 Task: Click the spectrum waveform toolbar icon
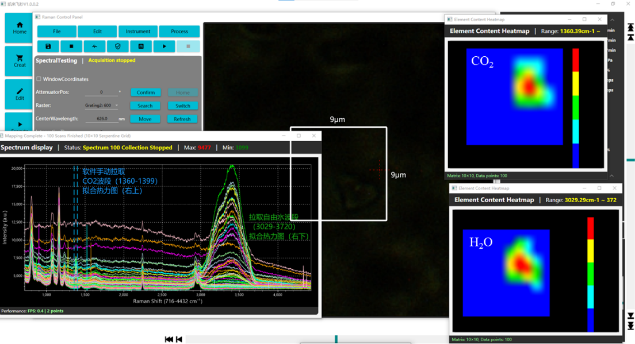[95, 47]
